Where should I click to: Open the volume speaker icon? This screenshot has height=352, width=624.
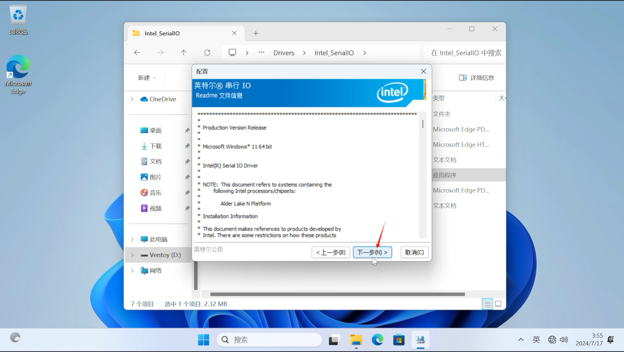564,340
